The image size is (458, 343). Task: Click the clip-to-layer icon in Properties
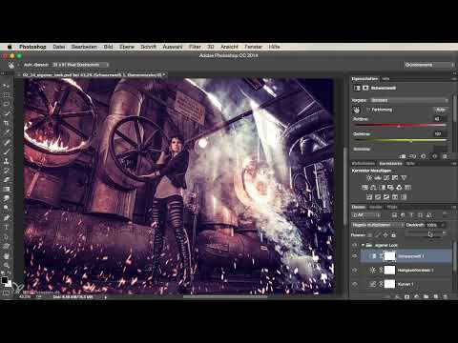point(403,156)
